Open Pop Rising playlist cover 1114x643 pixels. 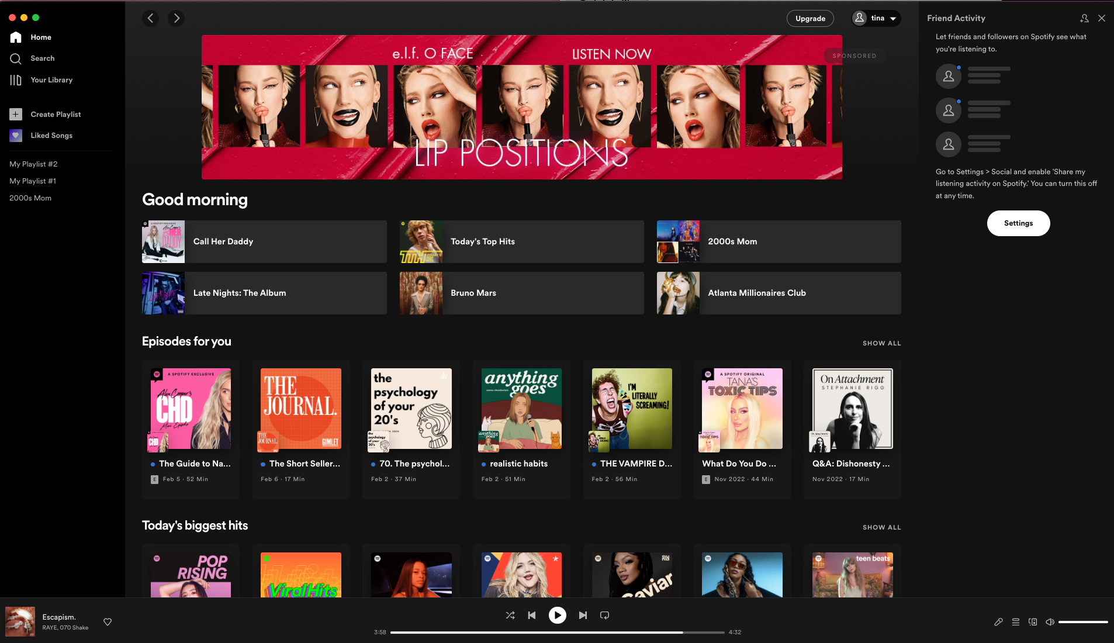click(x=191, y=575)
